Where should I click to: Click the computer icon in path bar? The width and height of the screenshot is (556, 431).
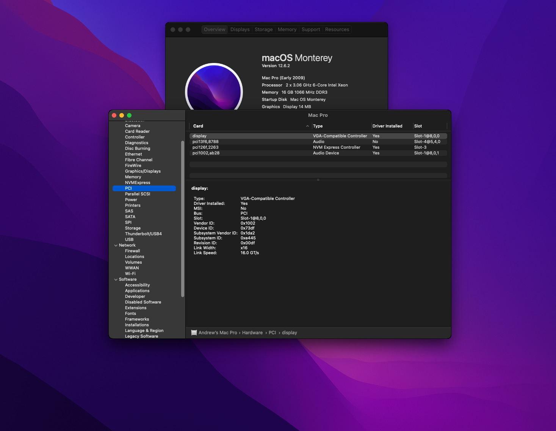(x=194, y=333)
